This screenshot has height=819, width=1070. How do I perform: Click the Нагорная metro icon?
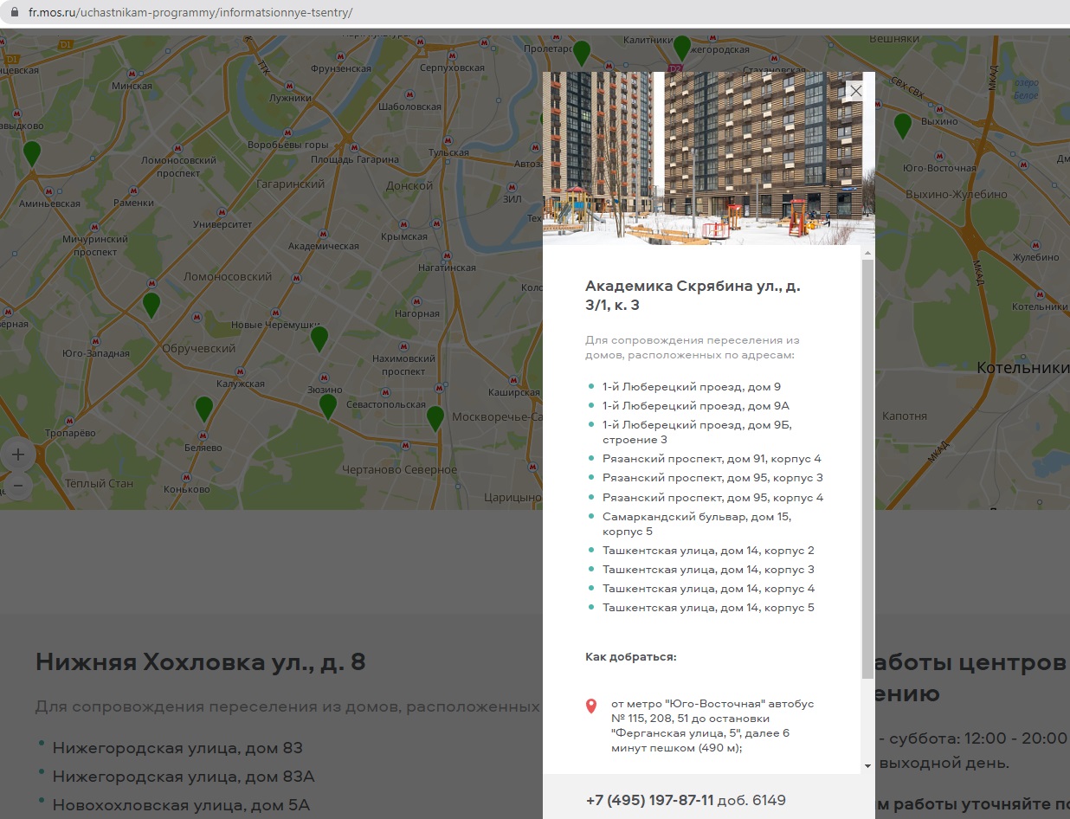coord(416,300)
